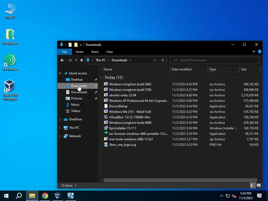The width and height of the screenshot is (268, 201).
Task: Click the Xbox_one_logo.svg file icon
Action: coord(106,144)
